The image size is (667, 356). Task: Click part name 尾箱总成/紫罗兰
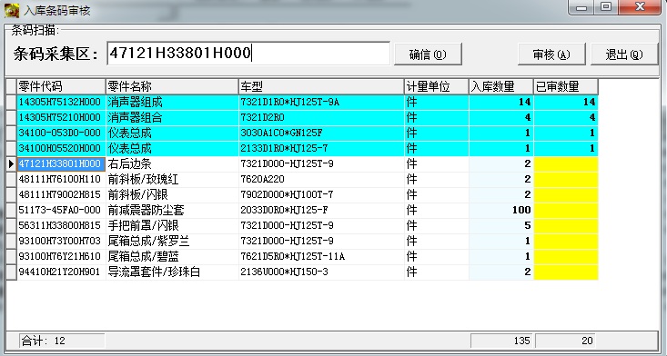click(x=148, y=241)
